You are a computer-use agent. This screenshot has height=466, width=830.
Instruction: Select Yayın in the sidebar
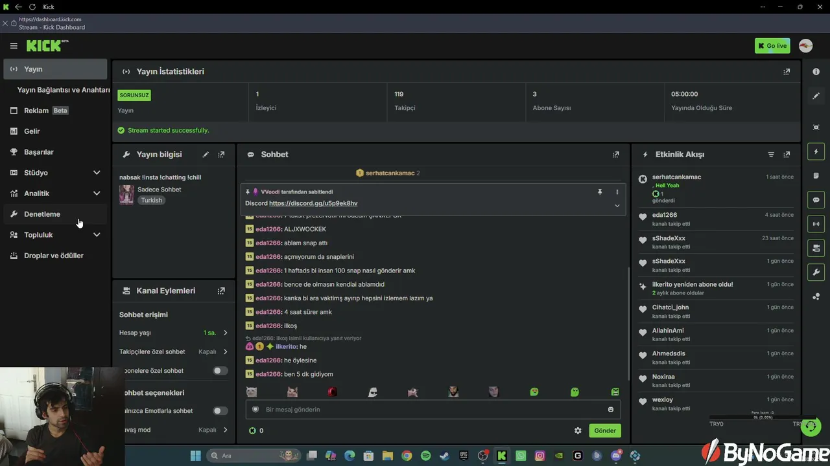pyautogui.click(x=55, y=69)
